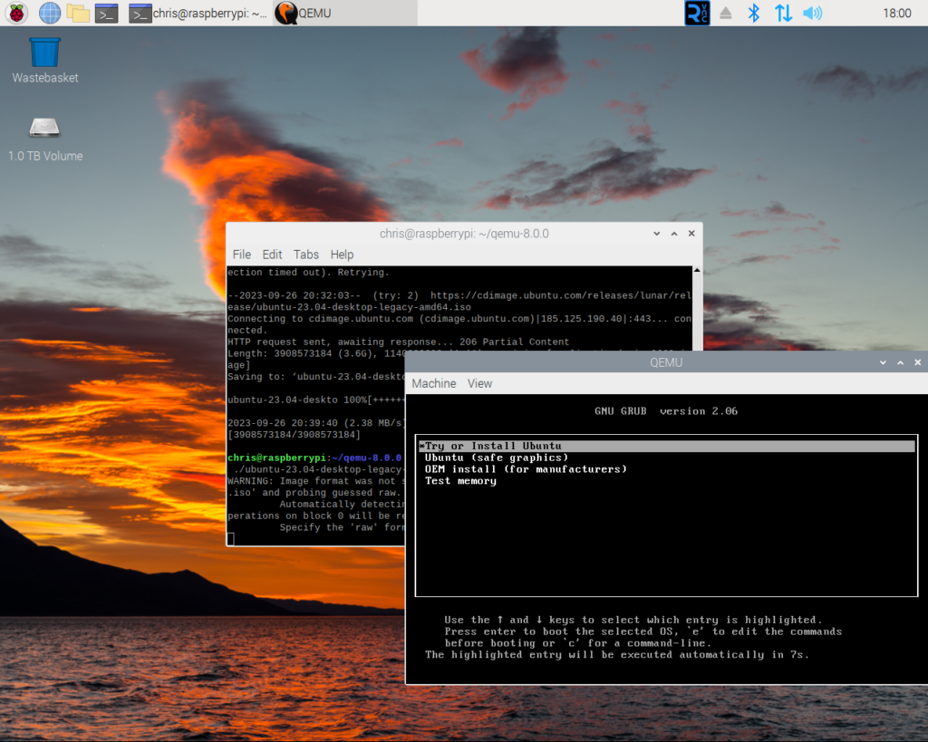This screenshot has height=742, width=928.
Task: Open the volume speaker control
Action: pos(813,13)
